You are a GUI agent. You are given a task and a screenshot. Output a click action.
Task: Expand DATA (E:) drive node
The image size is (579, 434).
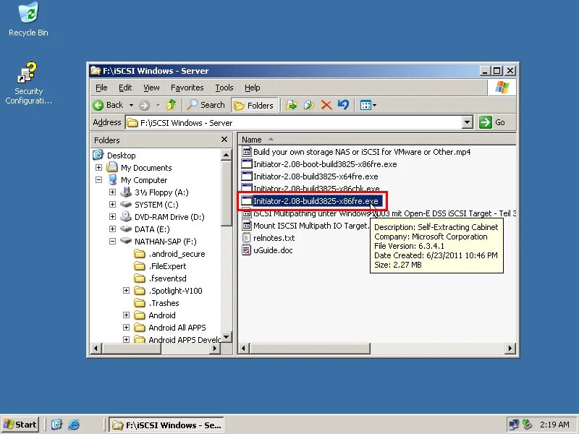(x=112, y=229)
